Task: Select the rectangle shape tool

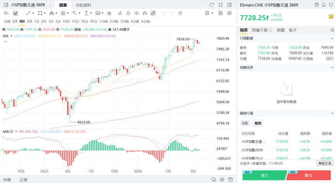Action: 40,13
